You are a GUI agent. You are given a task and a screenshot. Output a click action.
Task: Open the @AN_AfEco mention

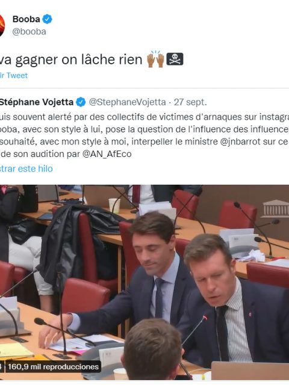point(107,154)
